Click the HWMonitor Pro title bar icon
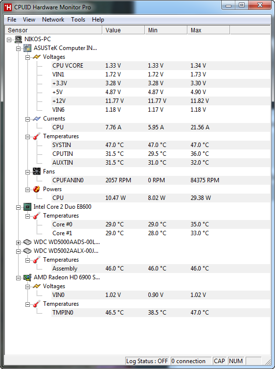The height and width of the screenshot is (369, 275). pyautogui.click(x=8, y=7)
